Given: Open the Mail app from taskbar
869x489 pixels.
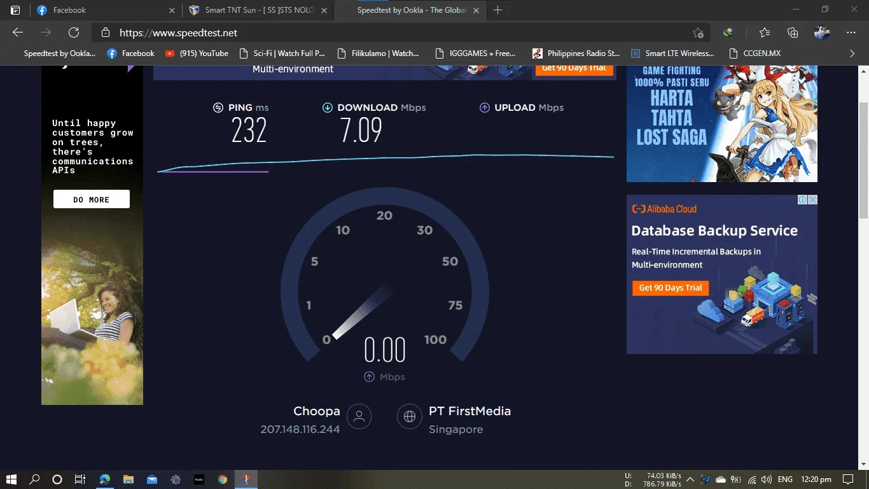Looking at the screenshot, I should (x=152, y=479).
